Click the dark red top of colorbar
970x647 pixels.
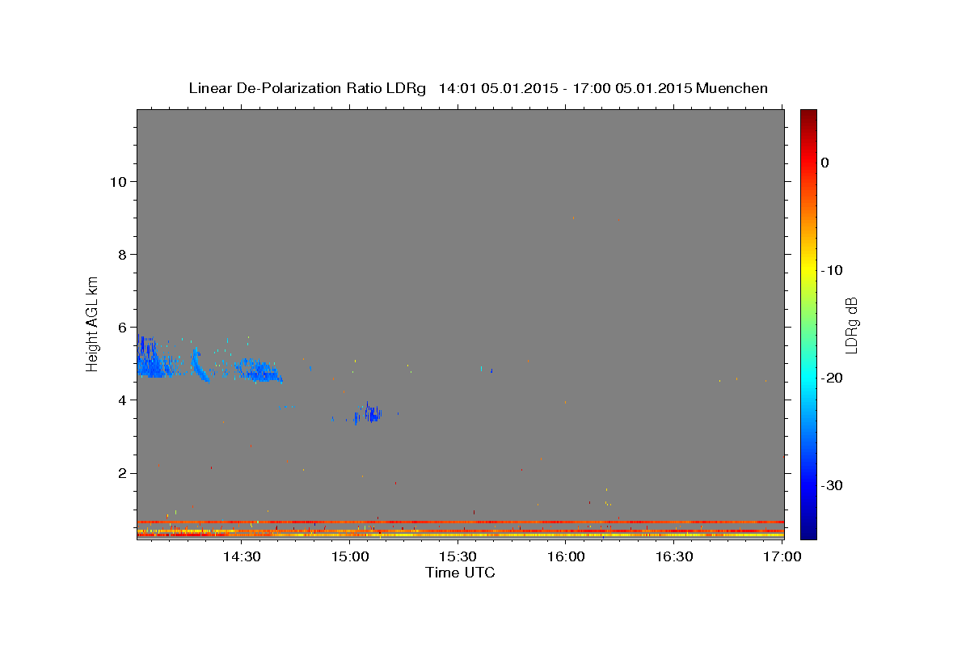click(808, 117)
